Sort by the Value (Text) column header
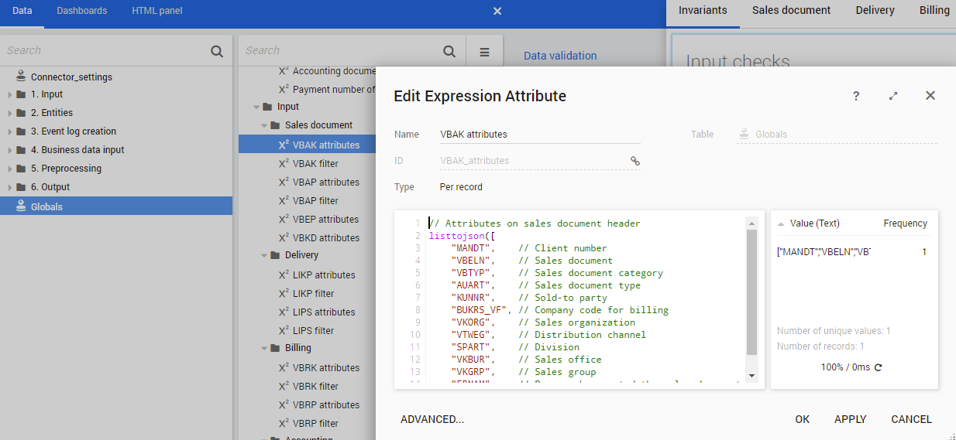The width and height of the screenshot is (956, 440). [814, 223]
